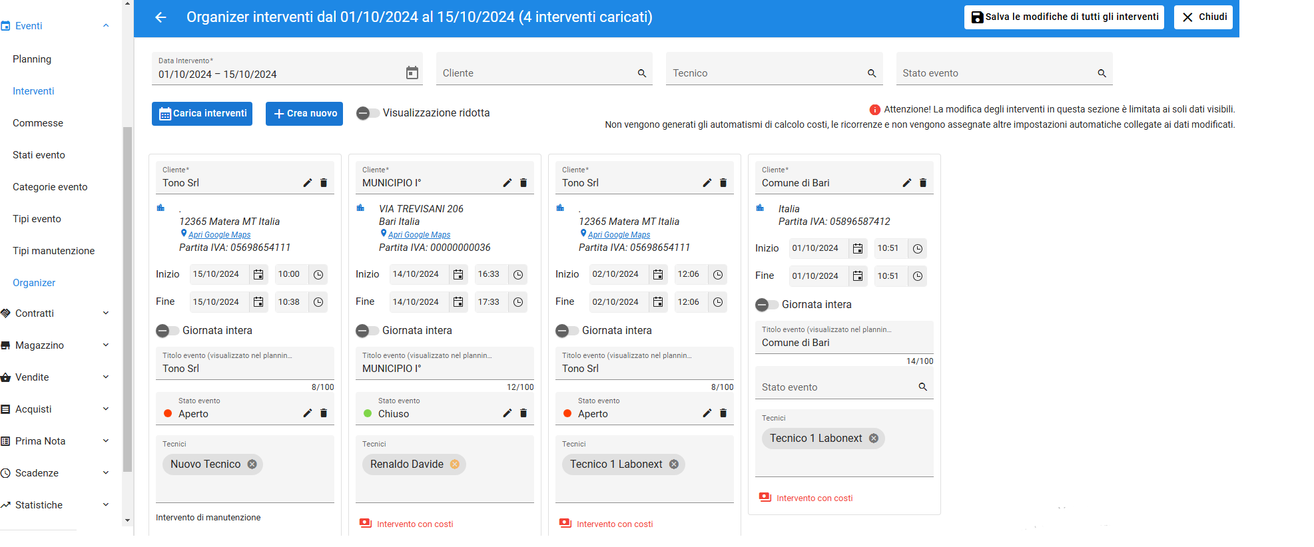Click the Carica interventi button
The image size is (1314, 547).
(x=202, y=114)
